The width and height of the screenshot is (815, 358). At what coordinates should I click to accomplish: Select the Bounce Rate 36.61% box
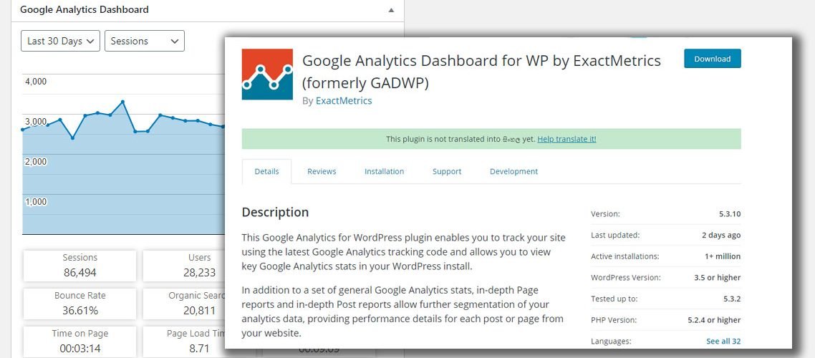79,304
